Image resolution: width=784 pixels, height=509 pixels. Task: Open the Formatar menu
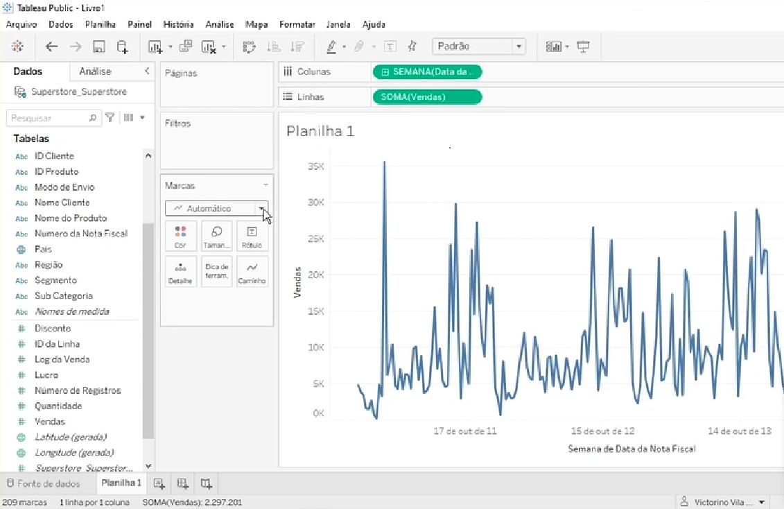pyautogui.click(x=297, y=24)
